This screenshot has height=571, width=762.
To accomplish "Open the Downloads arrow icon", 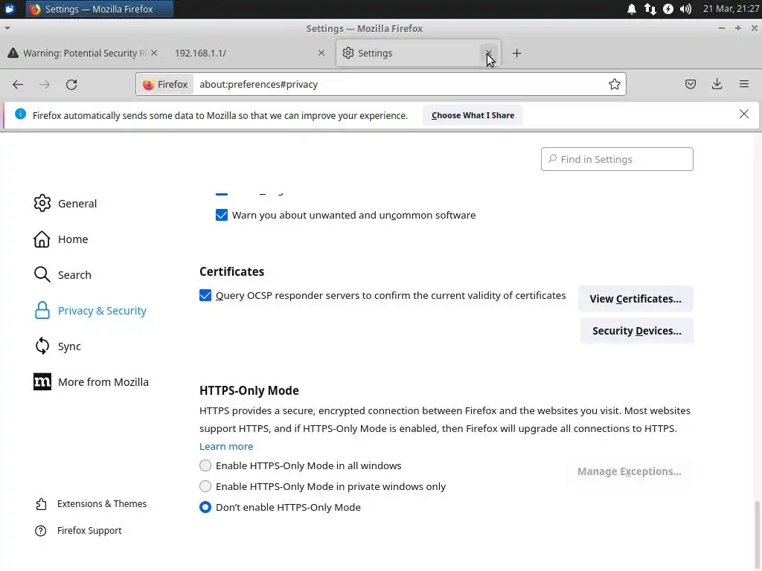I will 717,84.
